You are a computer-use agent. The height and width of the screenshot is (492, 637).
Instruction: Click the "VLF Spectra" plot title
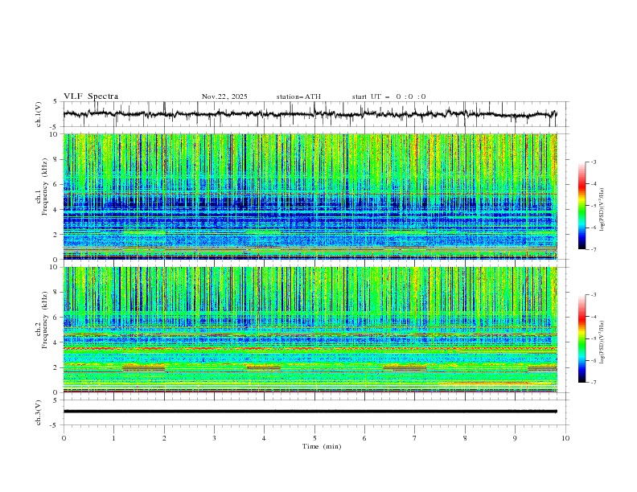click(x=91, y=96)
